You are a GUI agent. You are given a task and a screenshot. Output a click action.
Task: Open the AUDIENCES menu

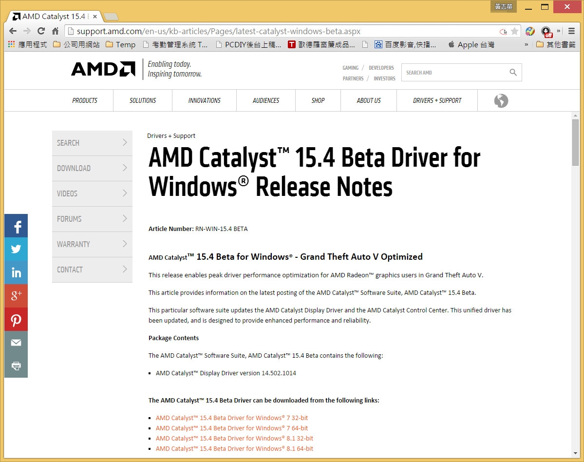(x=266, y=100)
